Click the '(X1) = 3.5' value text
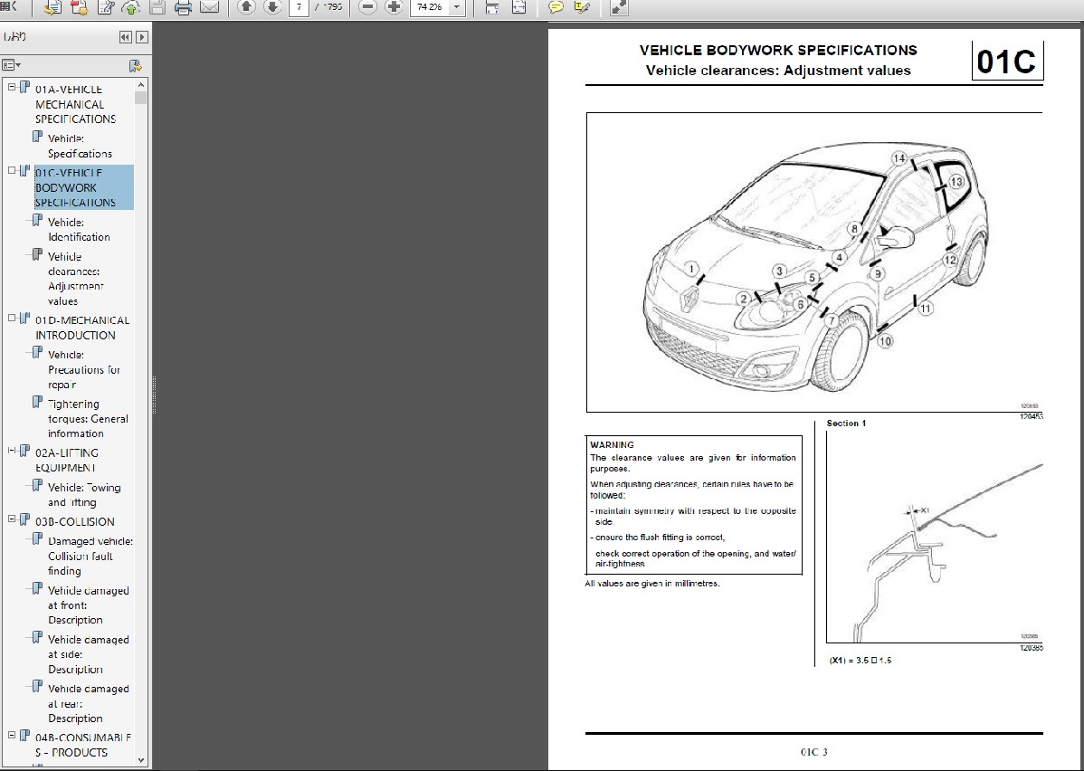The height and width of the screenshot is (771, 1084). pos(860,661)
